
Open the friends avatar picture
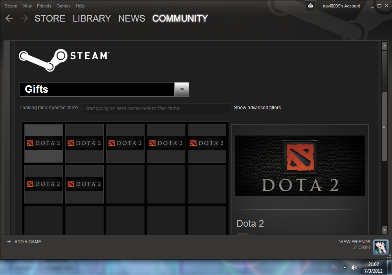(381, 247)
